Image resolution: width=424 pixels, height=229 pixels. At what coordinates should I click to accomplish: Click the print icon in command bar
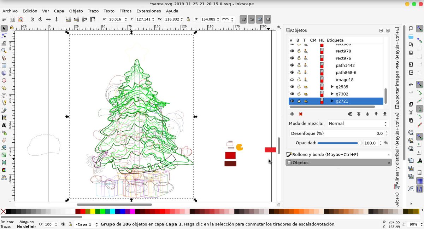click(x=411, y=53)
